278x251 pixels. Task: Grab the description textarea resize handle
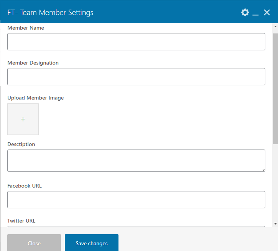tap(263, 170)
